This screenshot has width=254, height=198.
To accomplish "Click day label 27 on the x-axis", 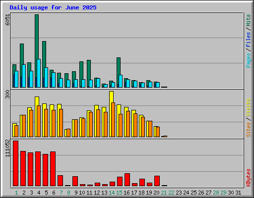I will point(208,193).
